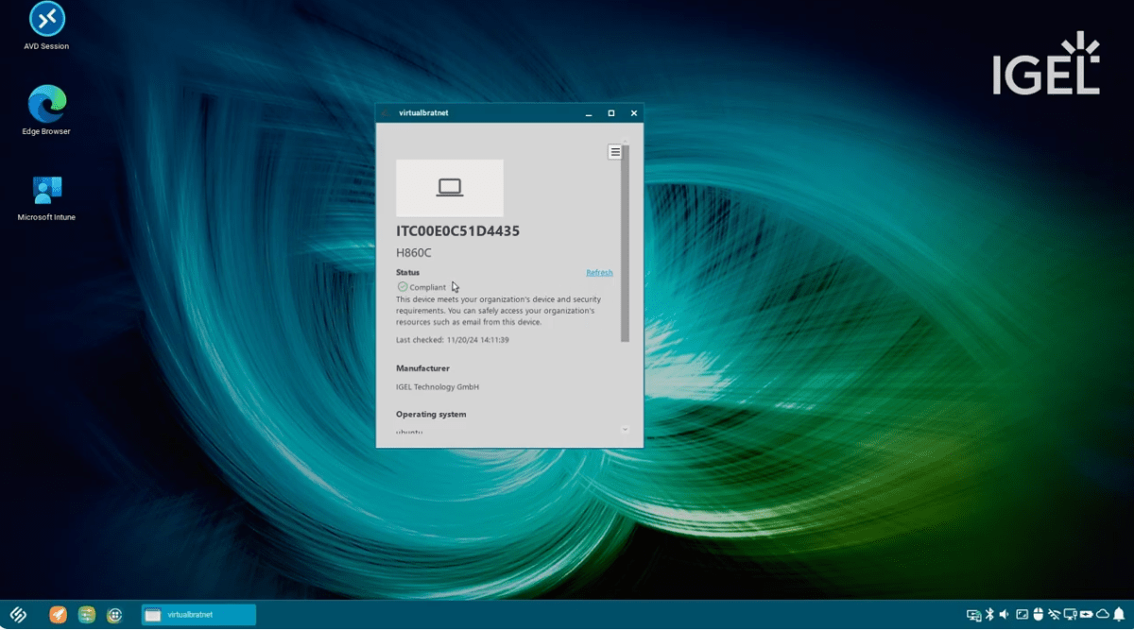
Task: Open the notification bell in the tray
Action: 1119,615
